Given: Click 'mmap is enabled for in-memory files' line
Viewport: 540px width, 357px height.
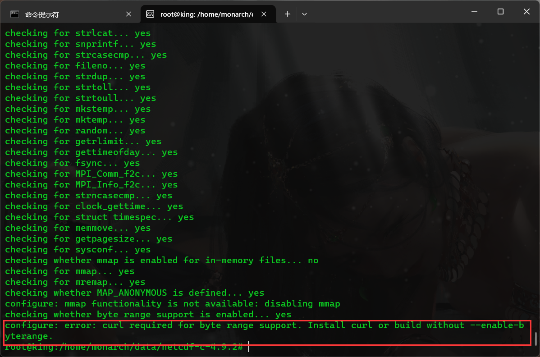Looking at the screenshot, I should [x=161, y=261].
